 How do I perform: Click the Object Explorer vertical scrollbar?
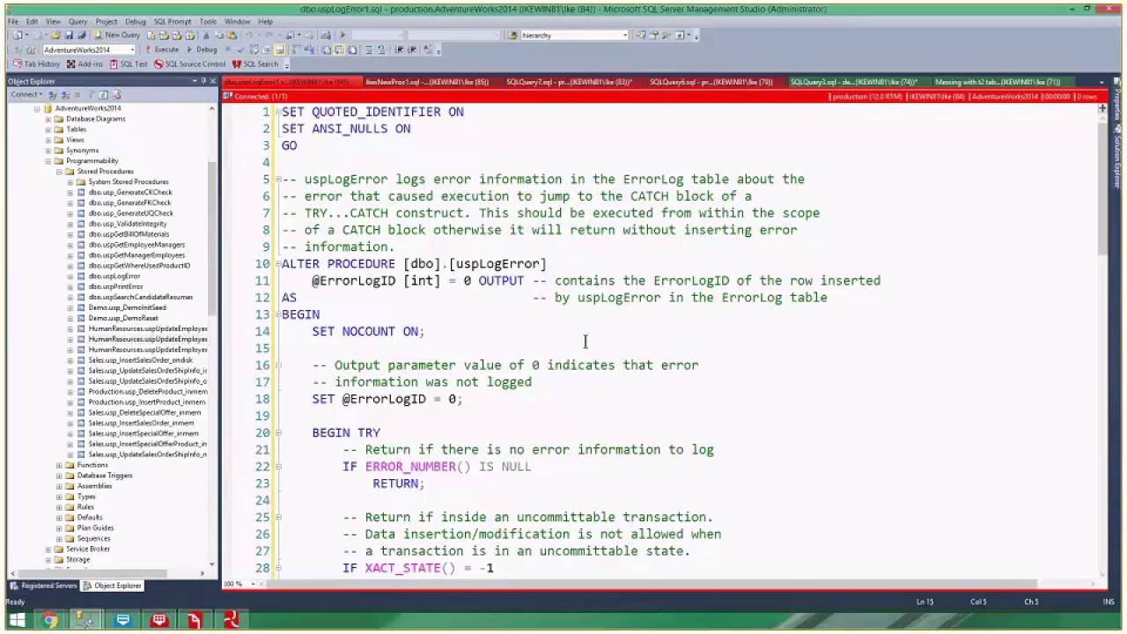(212, 238)
